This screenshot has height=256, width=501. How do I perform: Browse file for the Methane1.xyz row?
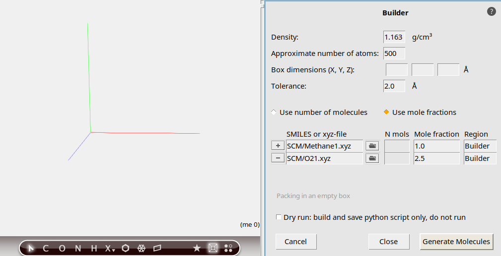(372, 146)
